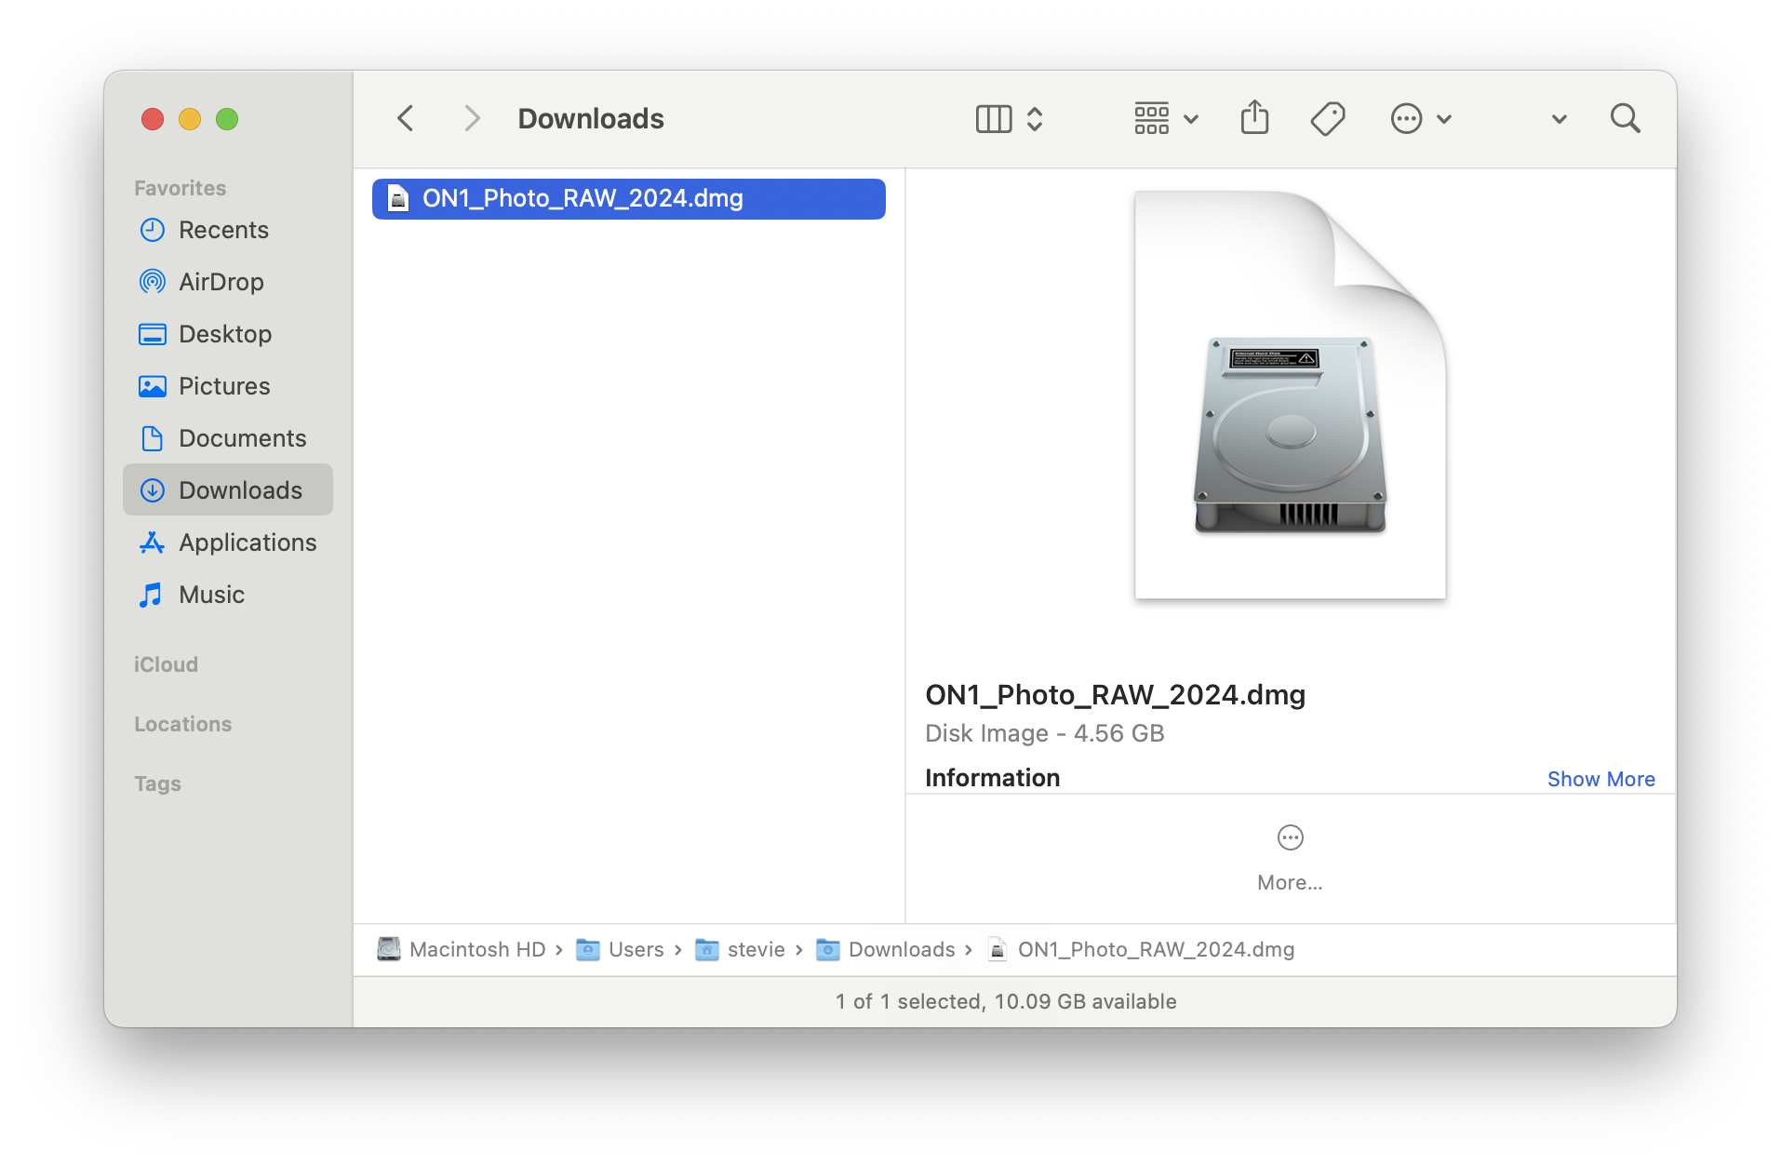The width and height of the screenshot is (1781, 1165).
Task: Open the view mode up-down chevron
Action: click(x=1035, y=118)
